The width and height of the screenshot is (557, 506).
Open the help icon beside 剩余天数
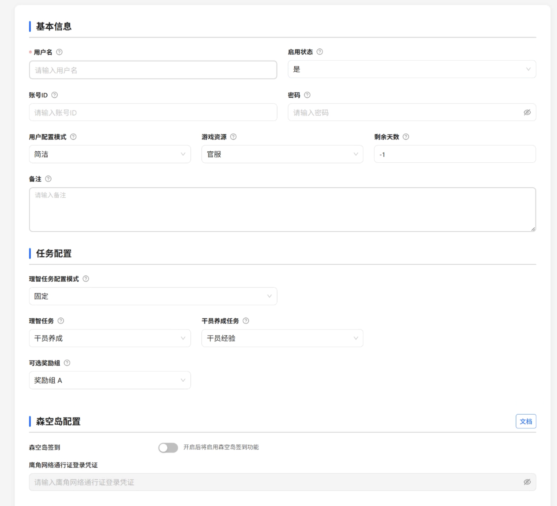[406, 137]
